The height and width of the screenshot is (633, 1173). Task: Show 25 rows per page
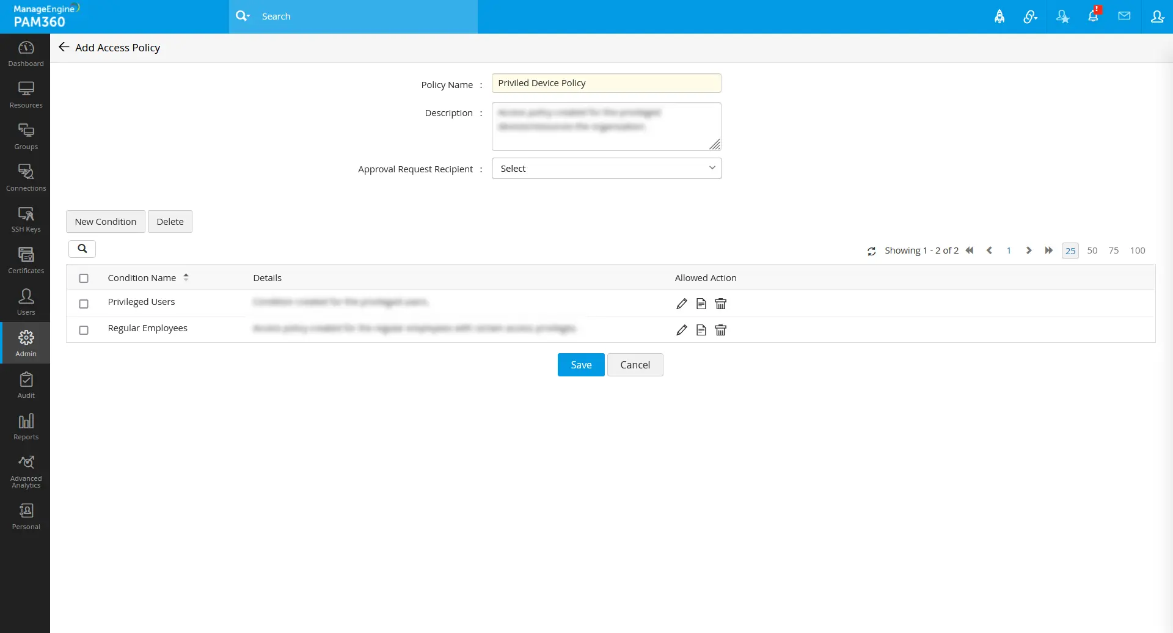(x=1070, y=251)
